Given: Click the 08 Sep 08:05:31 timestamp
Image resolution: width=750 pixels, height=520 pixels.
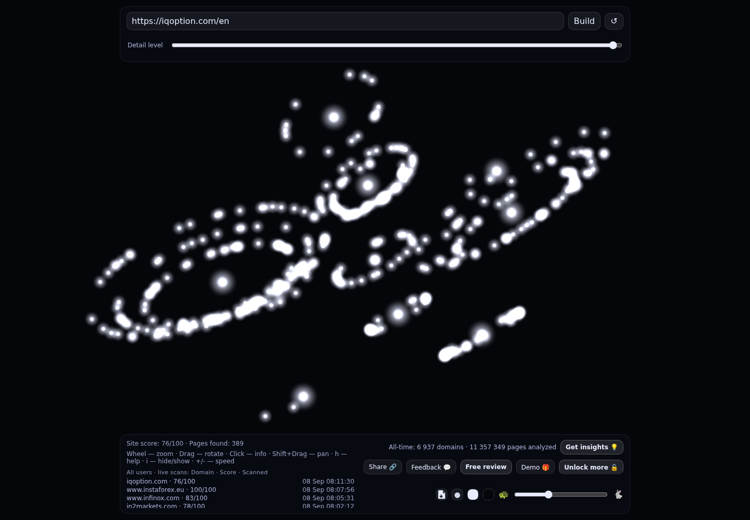Looking at the screenshot, I should (328, 498).
